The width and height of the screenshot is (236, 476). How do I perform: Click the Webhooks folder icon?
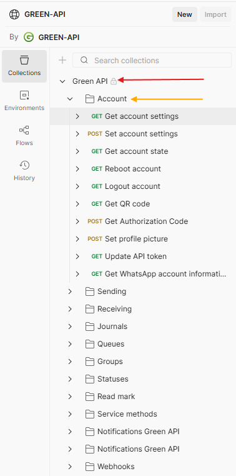point(90,467)
